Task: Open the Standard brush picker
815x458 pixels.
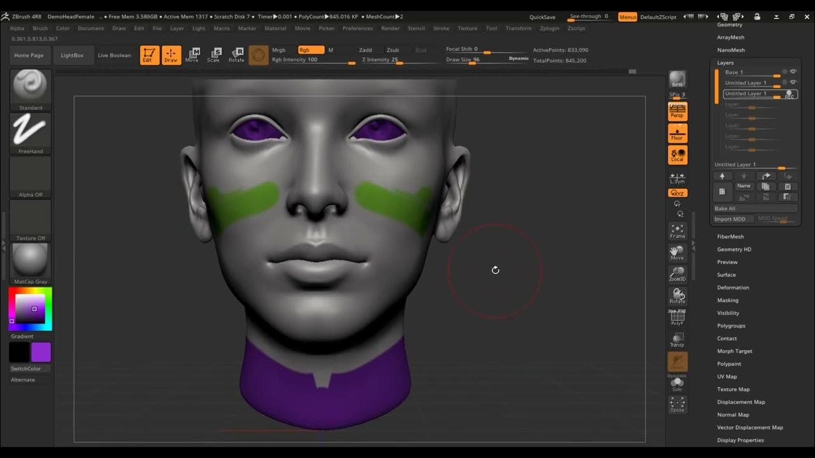Action: point(31,90)
